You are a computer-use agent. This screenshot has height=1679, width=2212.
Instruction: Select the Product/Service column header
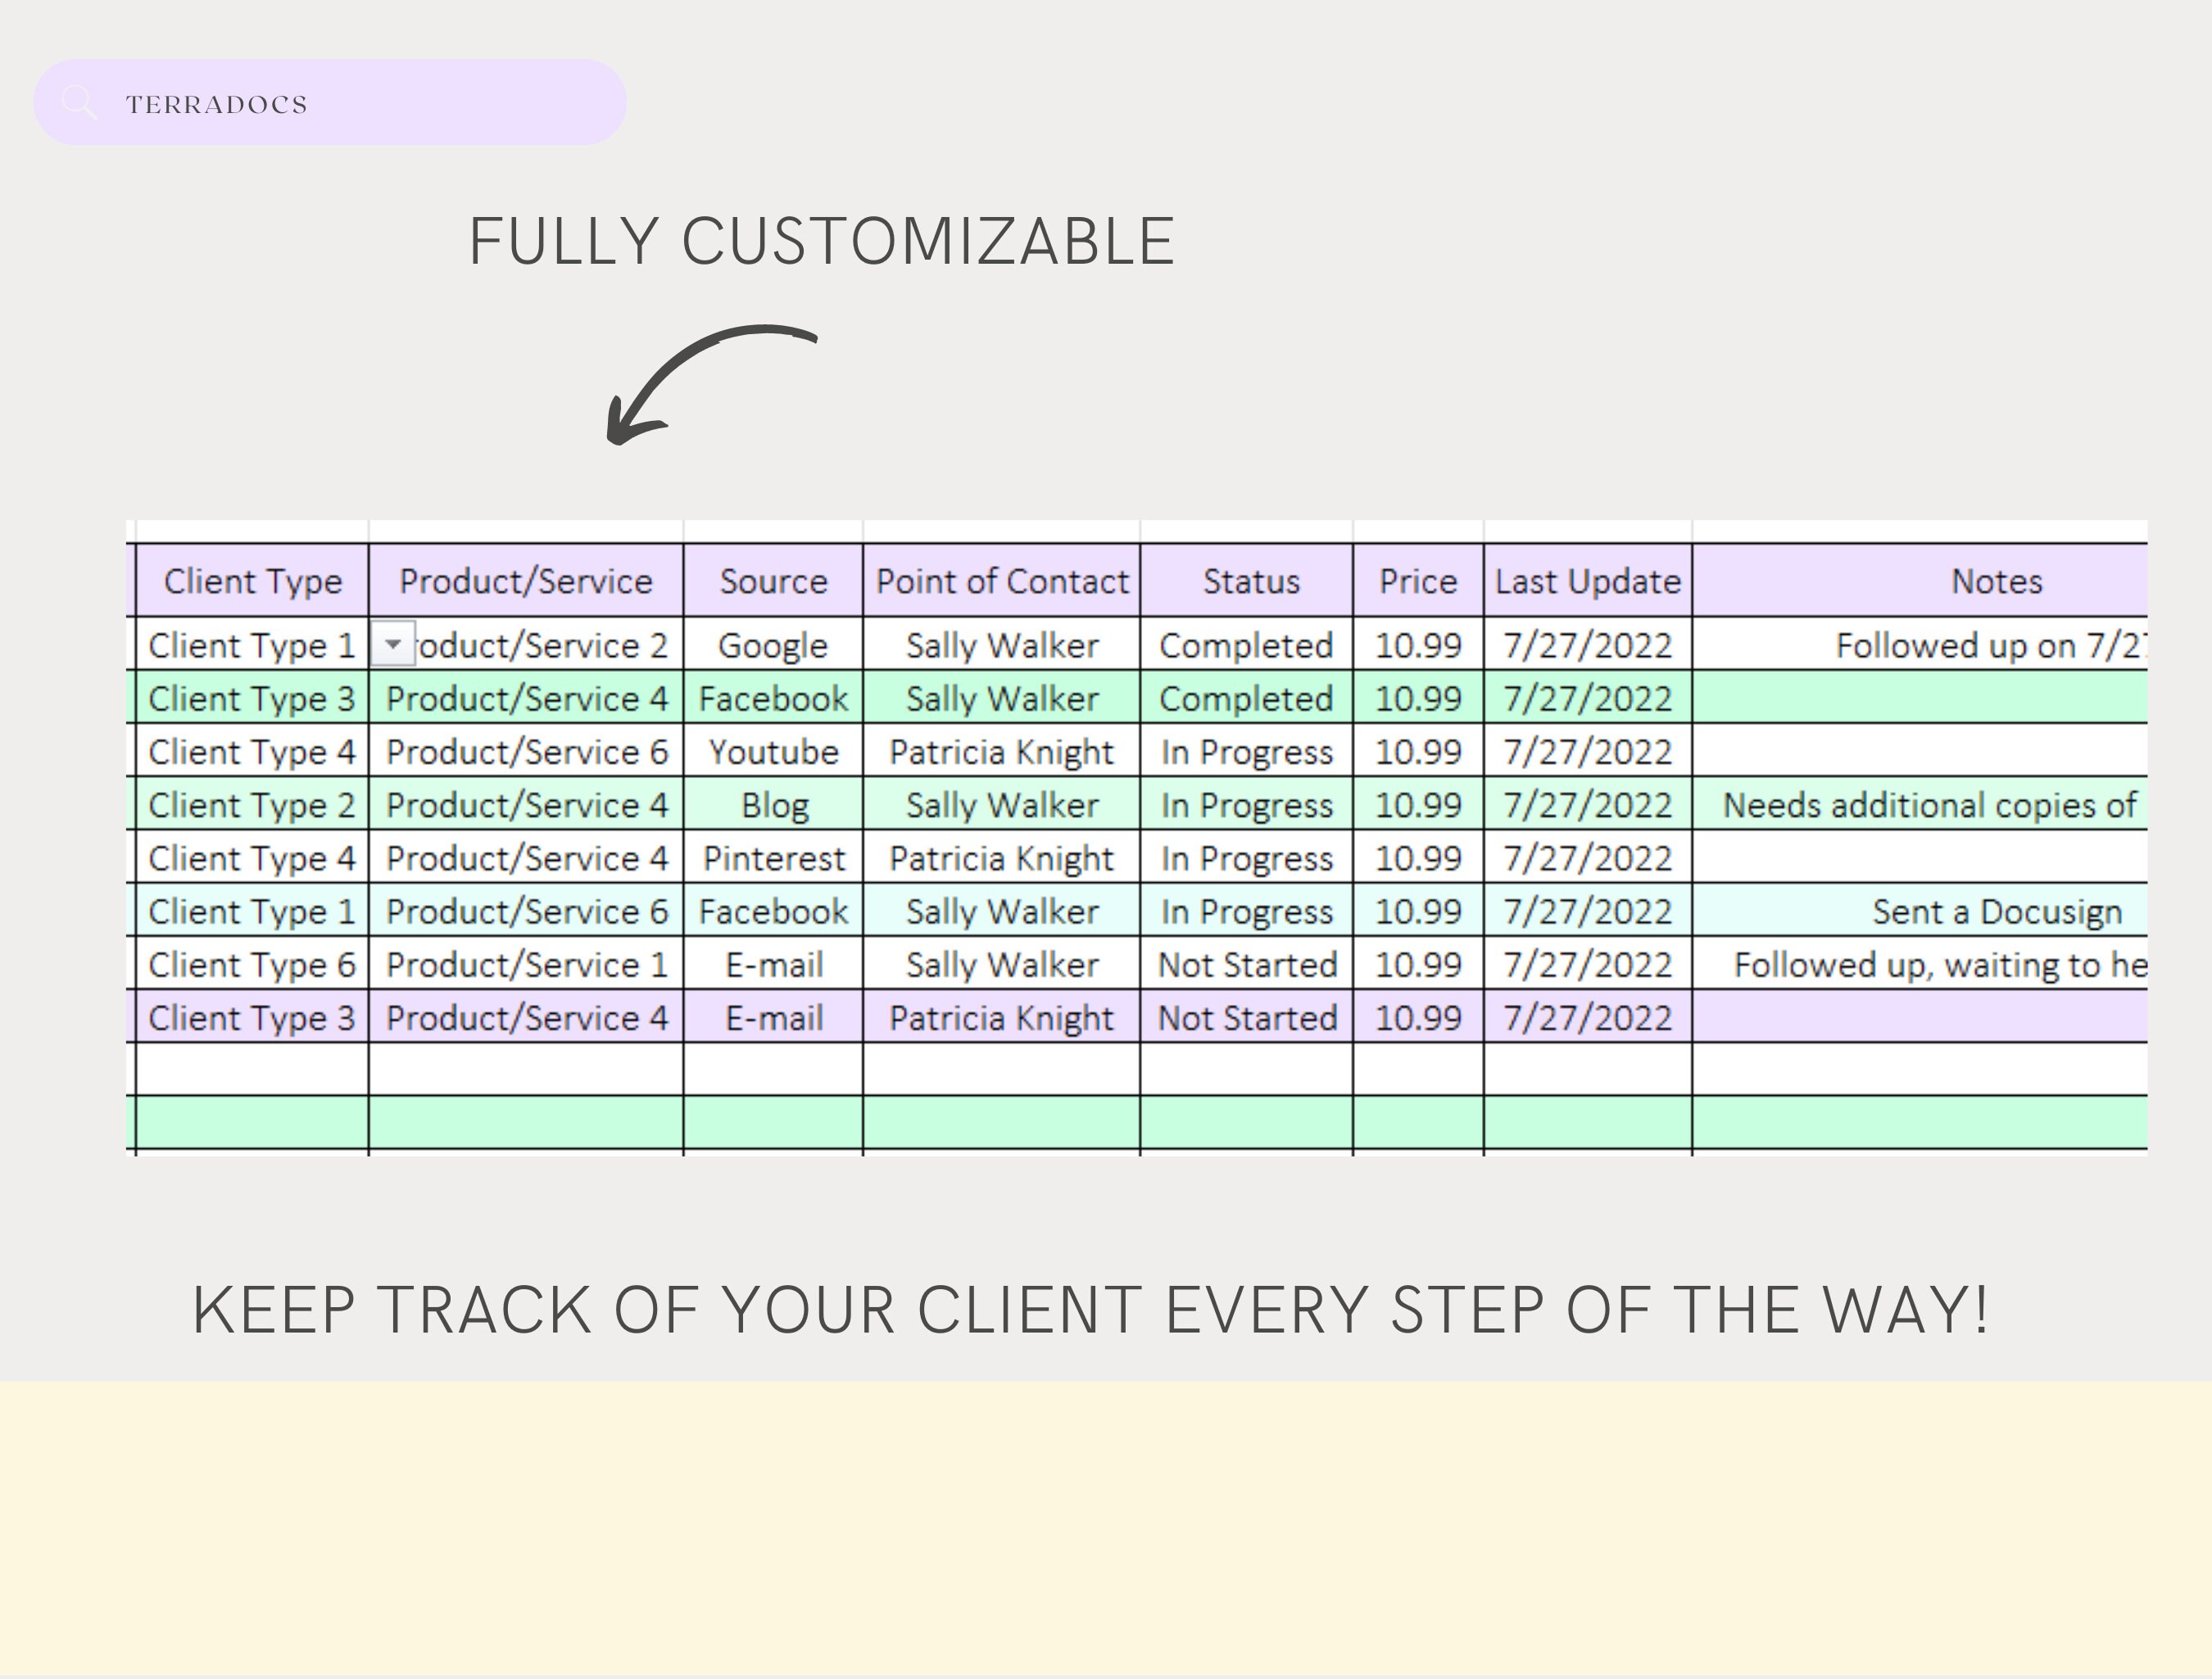526,581
